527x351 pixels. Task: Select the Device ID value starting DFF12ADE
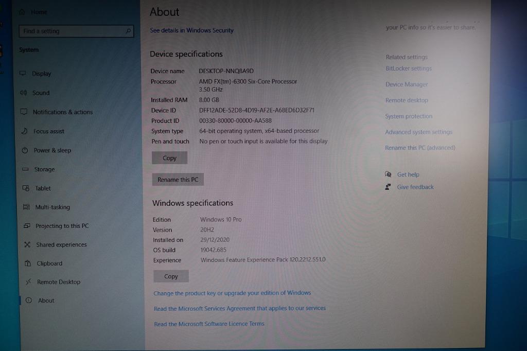(257, 110)
